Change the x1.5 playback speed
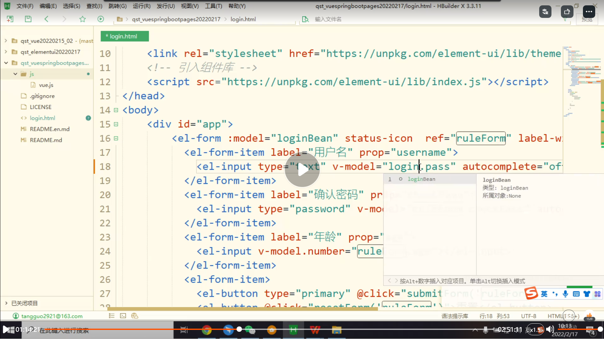This screenshot has height=339, width=604. [x=535, y=330]
